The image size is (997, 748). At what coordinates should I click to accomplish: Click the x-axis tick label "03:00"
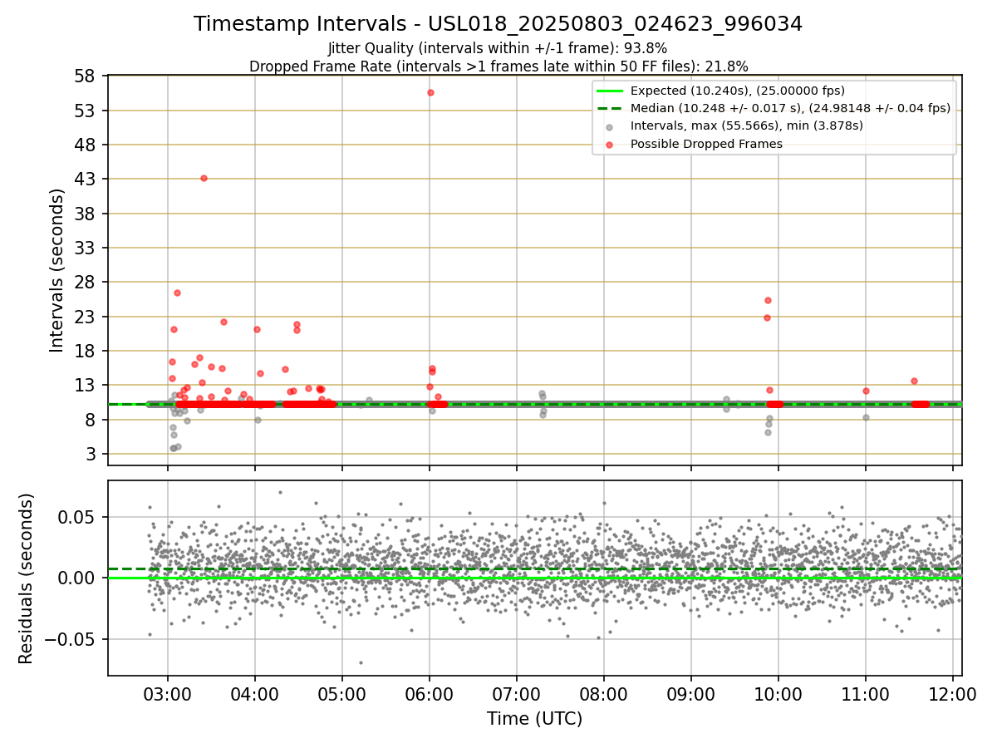point(168,694)
